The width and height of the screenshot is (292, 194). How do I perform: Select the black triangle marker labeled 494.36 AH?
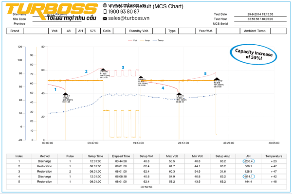(217, 79)
